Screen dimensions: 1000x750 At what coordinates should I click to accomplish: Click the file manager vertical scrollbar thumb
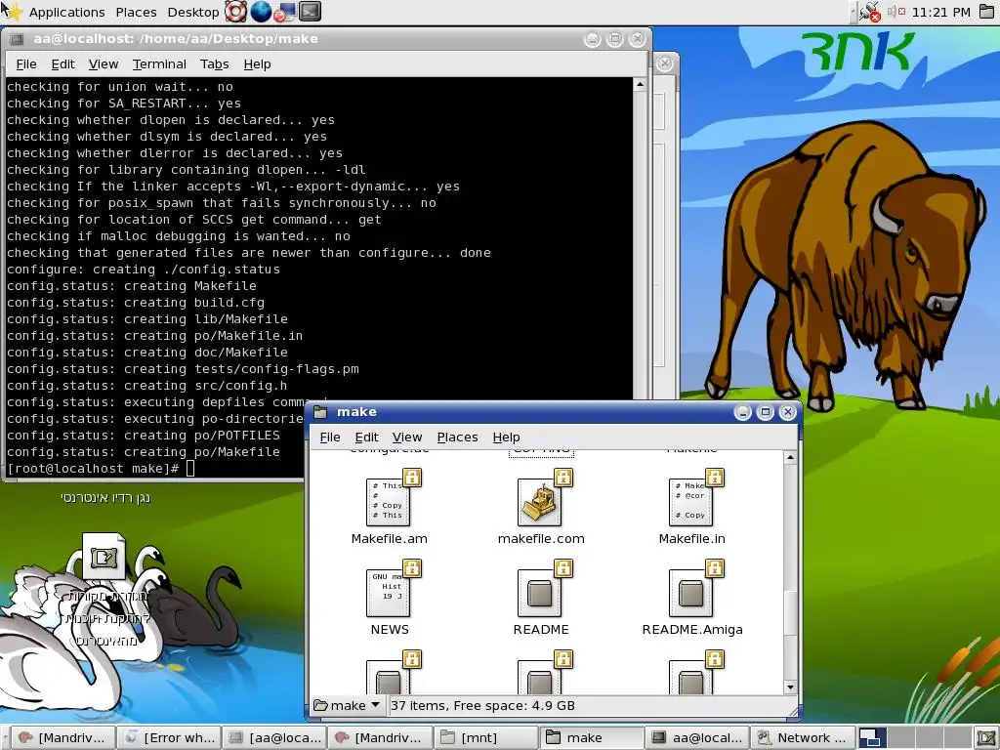pyautogui.click(x=790, y=613)
